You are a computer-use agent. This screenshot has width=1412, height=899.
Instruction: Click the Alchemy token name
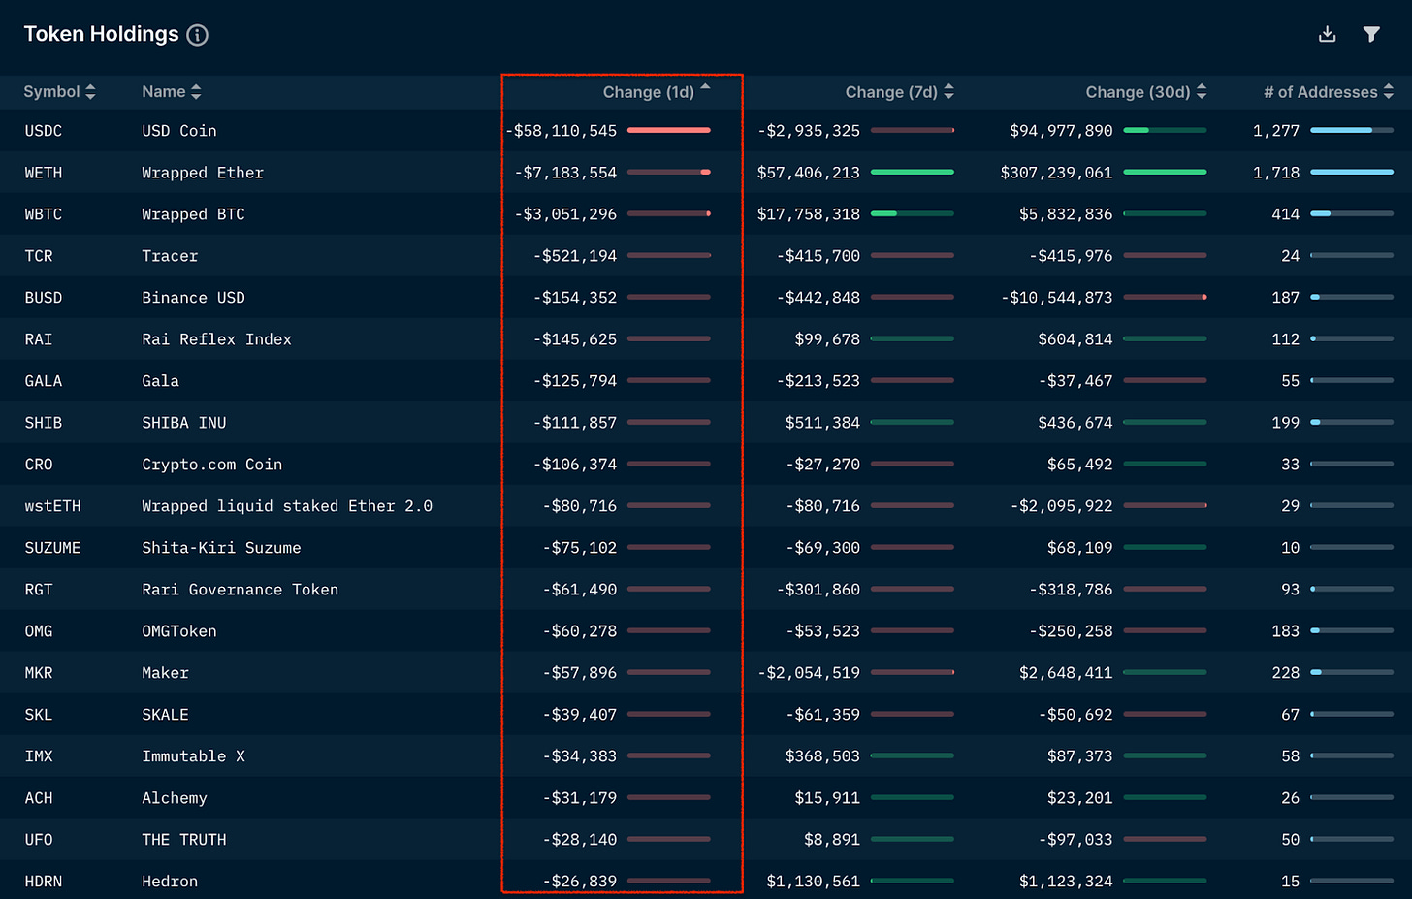pyautogui.click(x=175, y=798)
